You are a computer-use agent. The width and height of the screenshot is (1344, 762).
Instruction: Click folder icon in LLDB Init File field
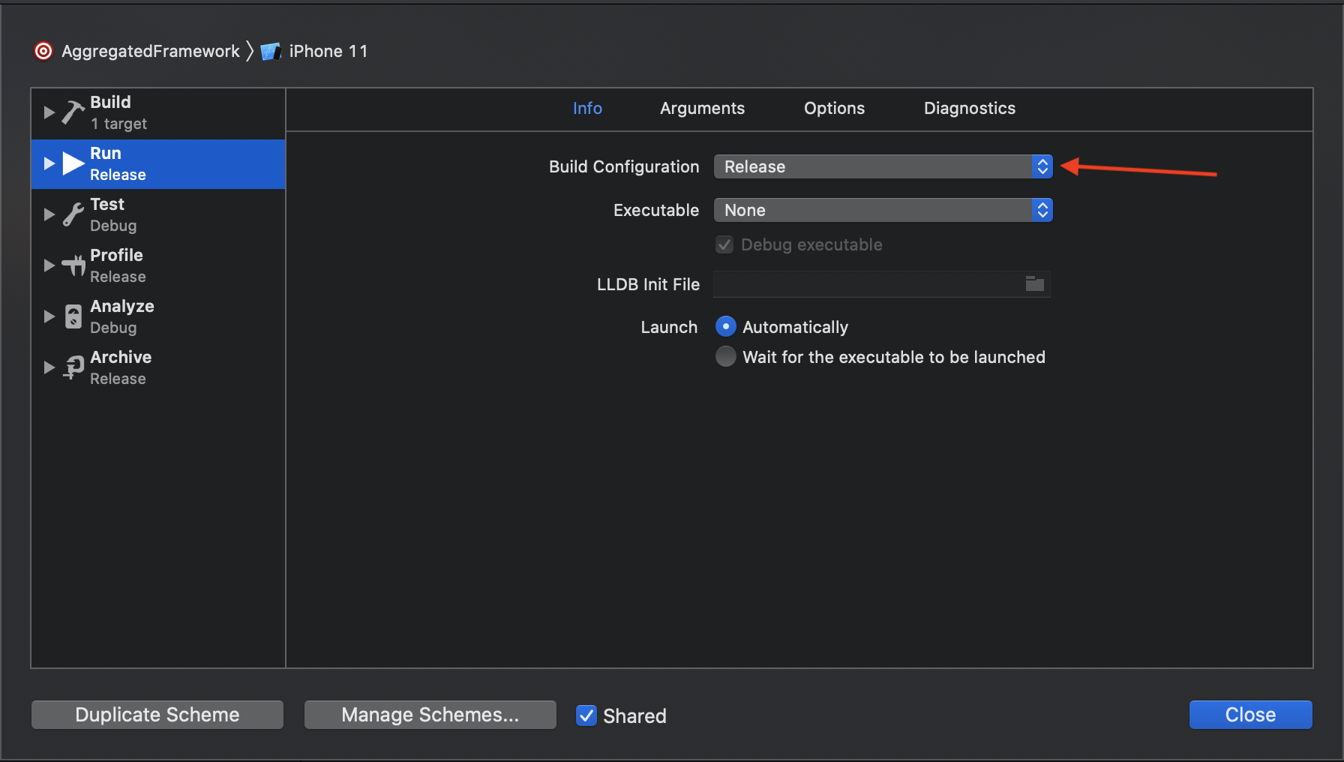1035,283
